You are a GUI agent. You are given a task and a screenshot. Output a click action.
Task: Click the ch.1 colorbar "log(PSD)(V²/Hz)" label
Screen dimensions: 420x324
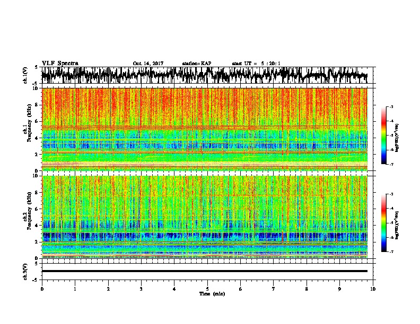[397, 138]
